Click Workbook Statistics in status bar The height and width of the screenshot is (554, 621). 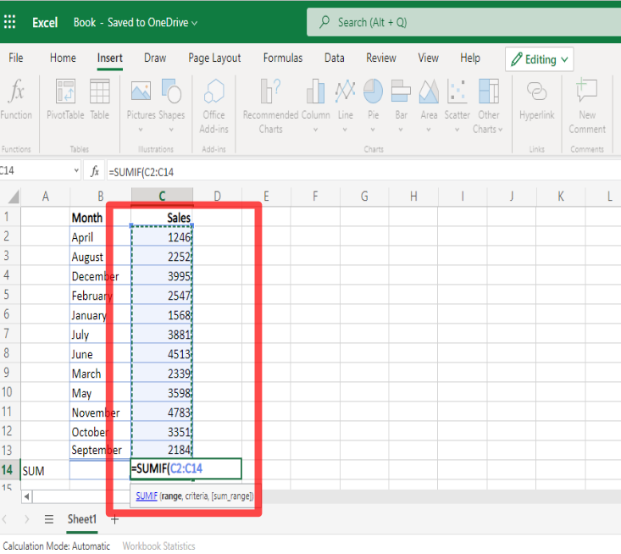(x=158, y=546)
